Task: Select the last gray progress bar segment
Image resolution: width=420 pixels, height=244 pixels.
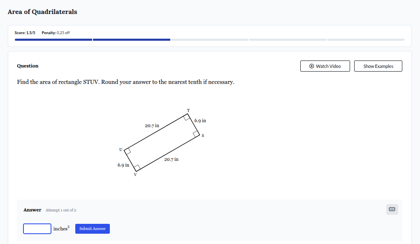Action: 365,40
